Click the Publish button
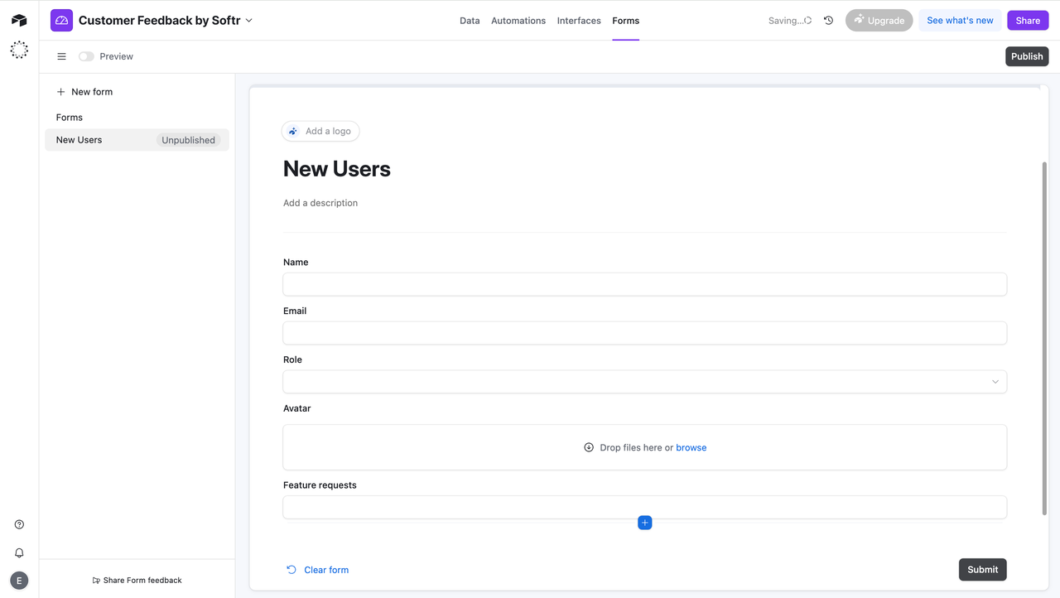 coord(1026,55)
